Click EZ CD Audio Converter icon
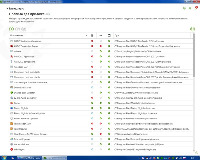The height and width of the screenshot is (160, 200). 11,98
